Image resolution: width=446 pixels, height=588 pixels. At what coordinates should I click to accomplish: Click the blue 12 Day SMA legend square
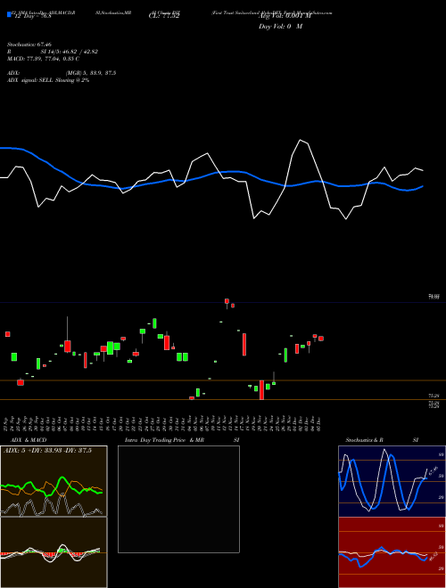9,14
